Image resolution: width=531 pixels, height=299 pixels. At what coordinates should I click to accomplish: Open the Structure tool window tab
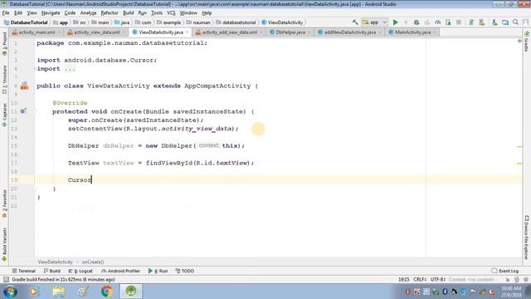coord(4,80)
